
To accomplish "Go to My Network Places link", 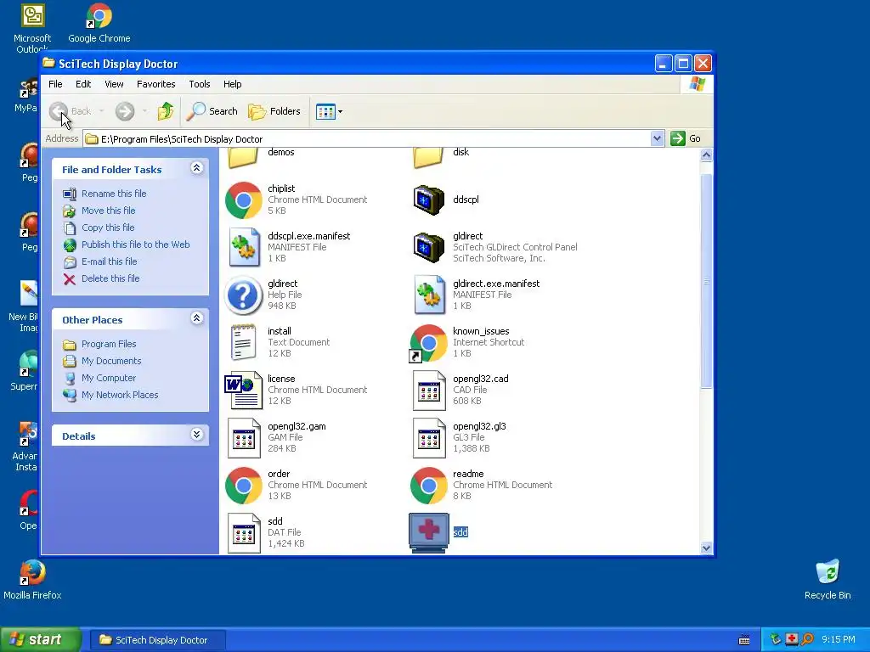I will click(x=120, y=396).
